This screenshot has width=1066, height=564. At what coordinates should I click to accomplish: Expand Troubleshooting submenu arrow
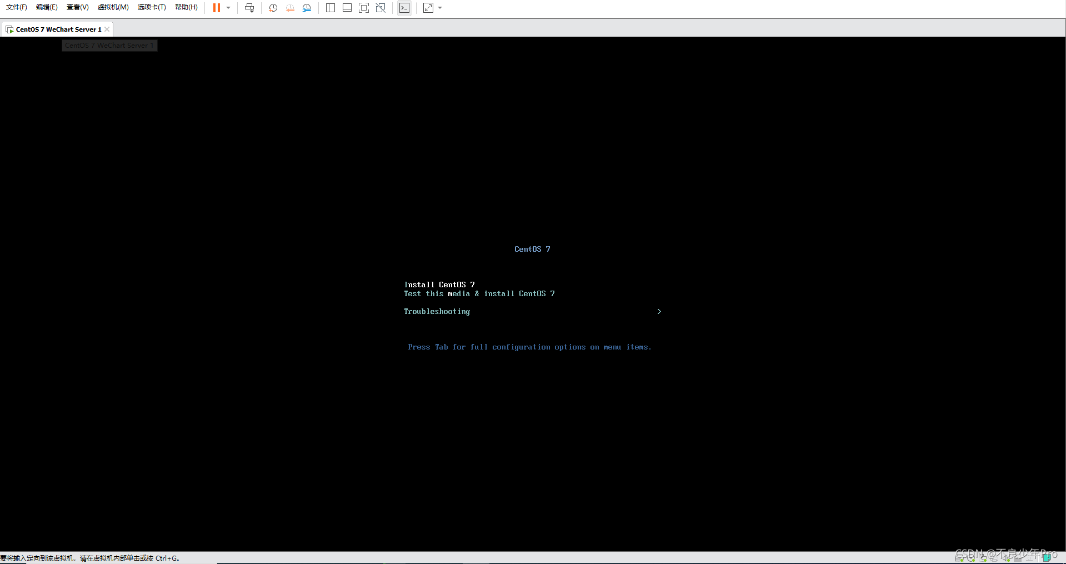click(x=659, y=312)
